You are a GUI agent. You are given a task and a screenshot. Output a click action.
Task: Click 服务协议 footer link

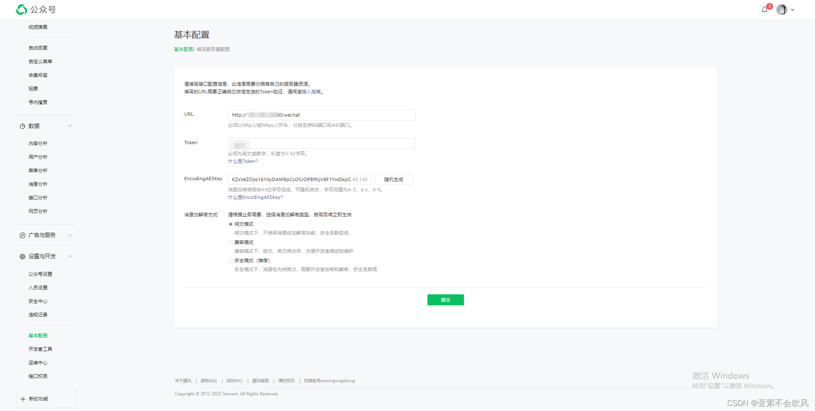click(x=209, y=381)
